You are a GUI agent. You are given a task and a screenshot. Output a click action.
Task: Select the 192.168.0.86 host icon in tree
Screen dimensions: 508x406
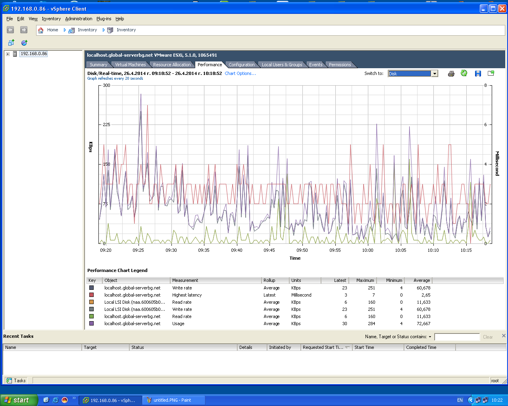[x=15, y=54]
